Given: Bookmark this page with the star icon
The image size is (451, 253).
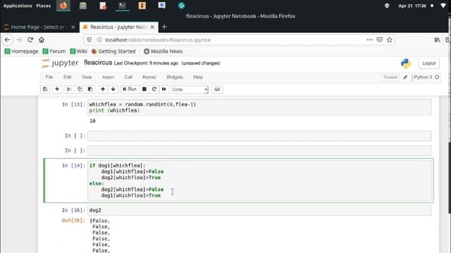Looking at the screenshot, I should coord(390,40).
